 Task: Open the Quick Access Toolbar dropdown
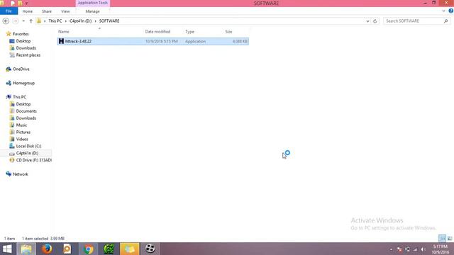[x=26, y=3]
